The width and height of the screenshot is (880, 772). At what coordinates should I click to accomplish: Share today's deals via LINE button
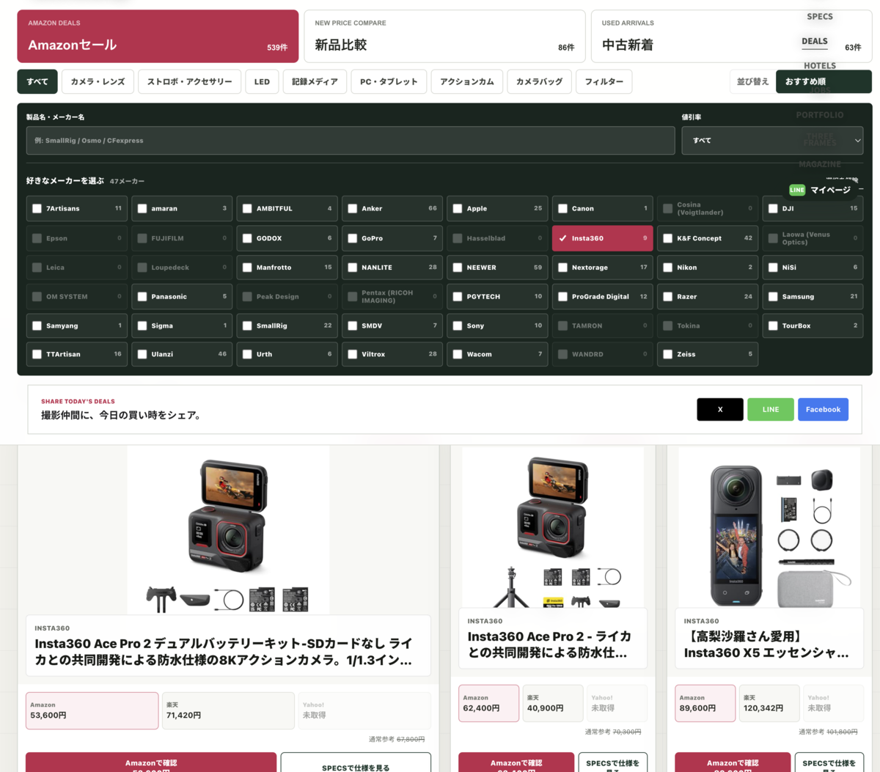pos(771,409)
